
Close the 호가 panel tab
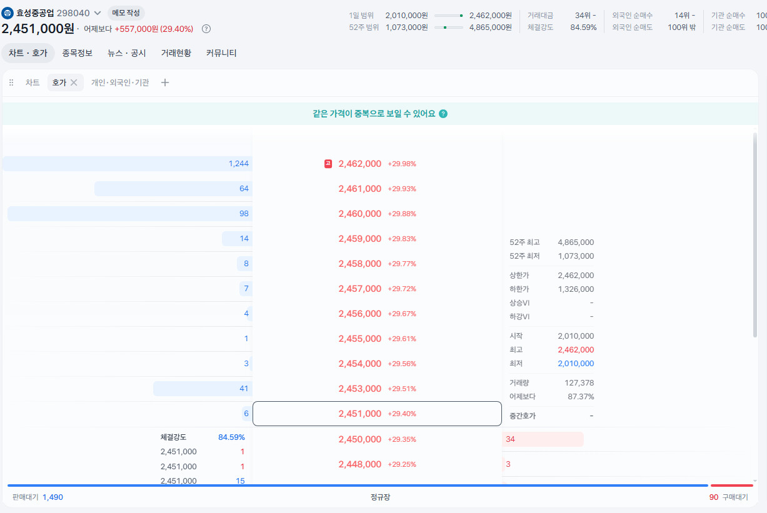74,82
